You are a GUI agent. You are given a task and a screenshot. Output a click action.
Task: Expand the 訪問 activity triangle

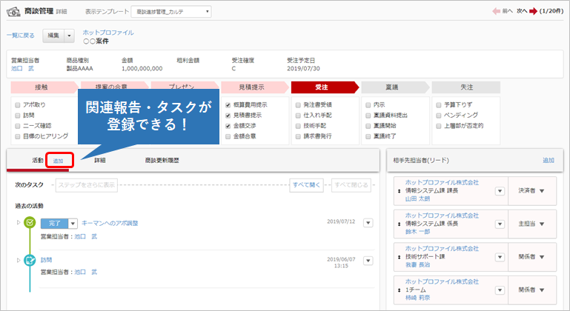[19, 260]
